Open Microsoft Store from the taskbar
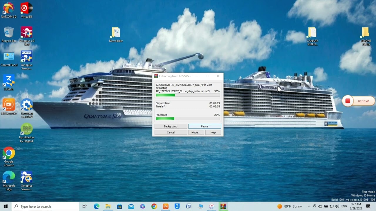 (119, 206)
